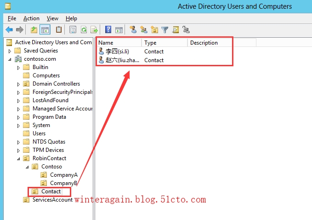Click the Export List toolbar icon
Image resolution: width=312 pixels, height=220 pixels.
(94, 30)
